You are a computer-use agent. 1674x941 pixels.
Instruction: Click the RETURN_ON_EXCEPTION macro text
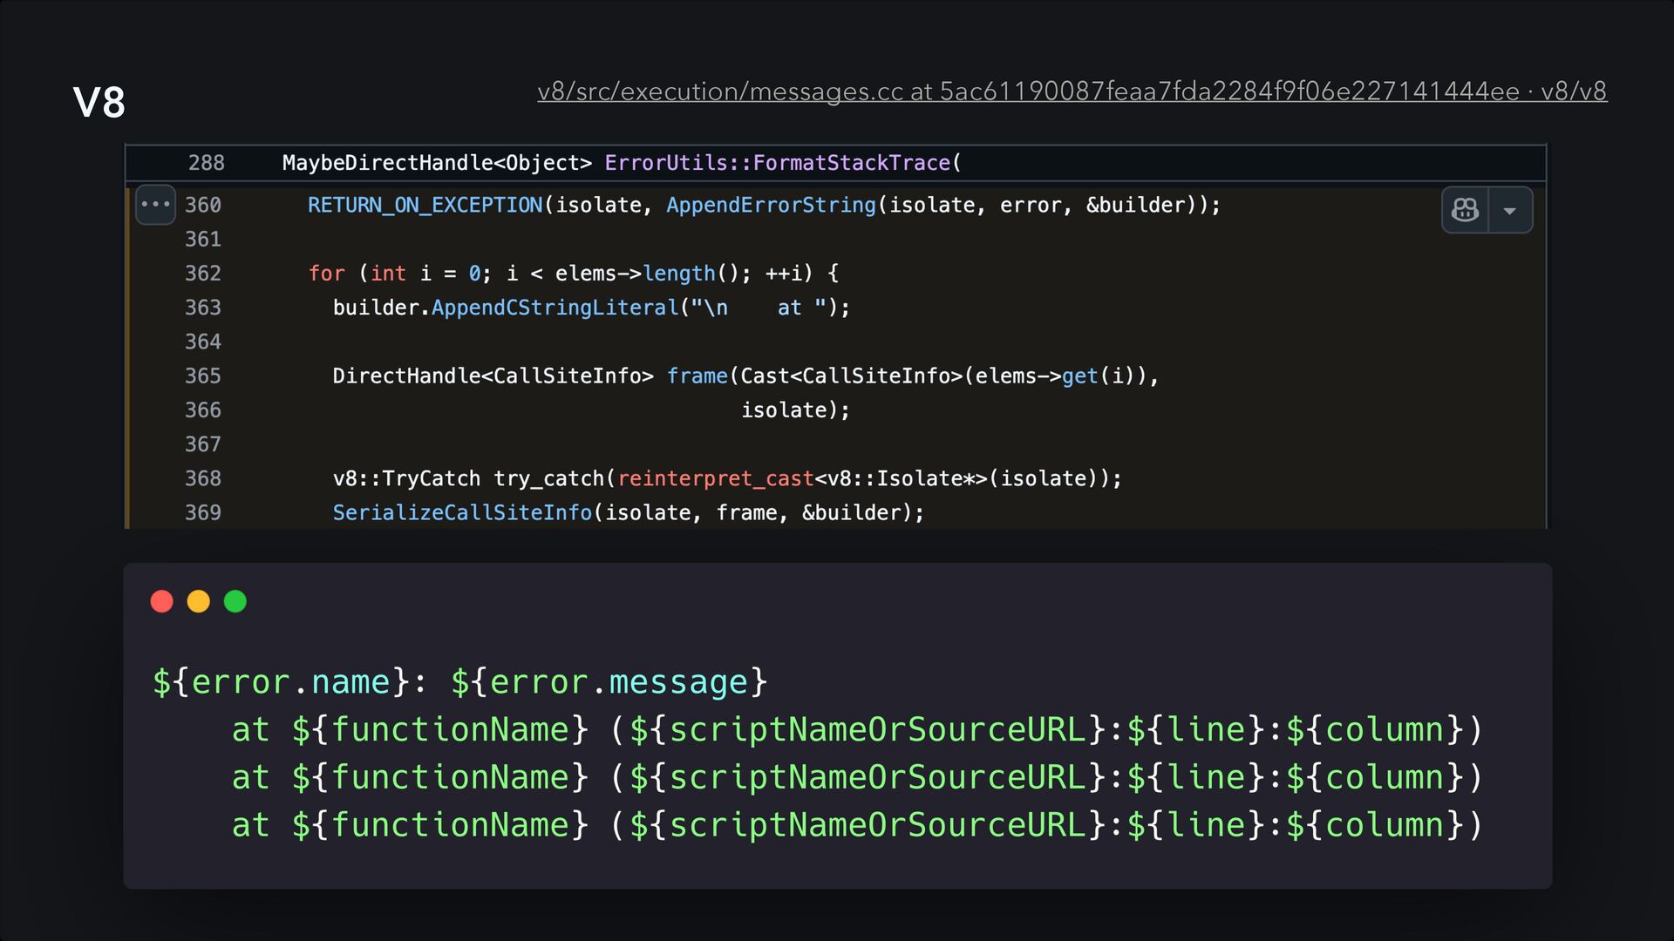click(425, 206)
